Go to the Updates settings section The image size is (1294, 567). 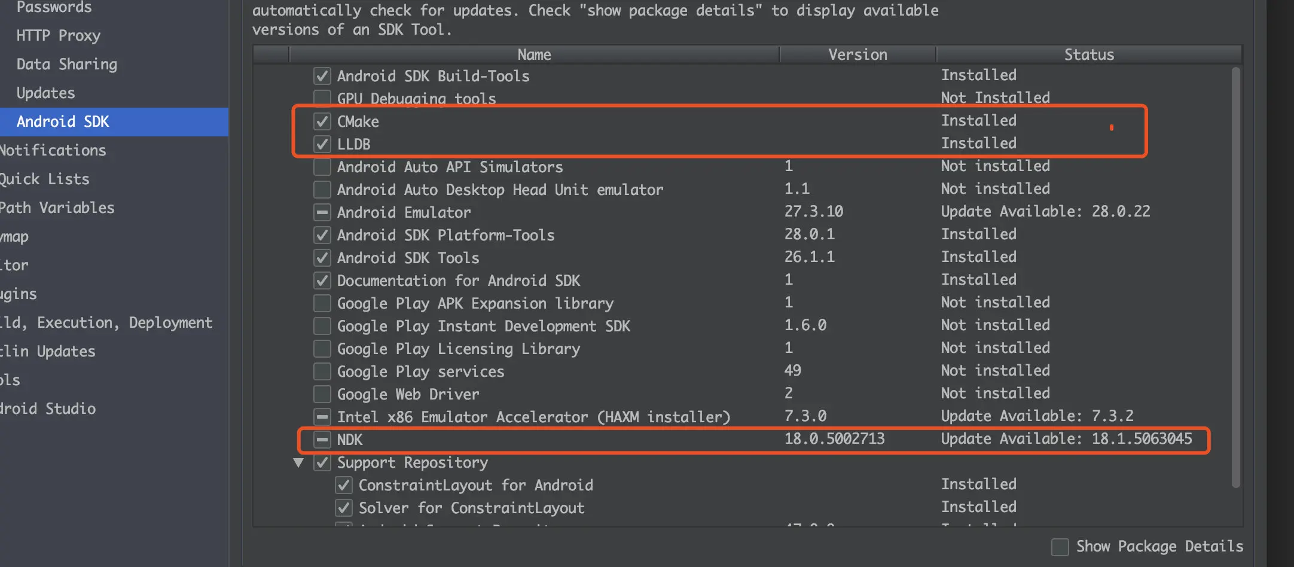click(46, 93)
